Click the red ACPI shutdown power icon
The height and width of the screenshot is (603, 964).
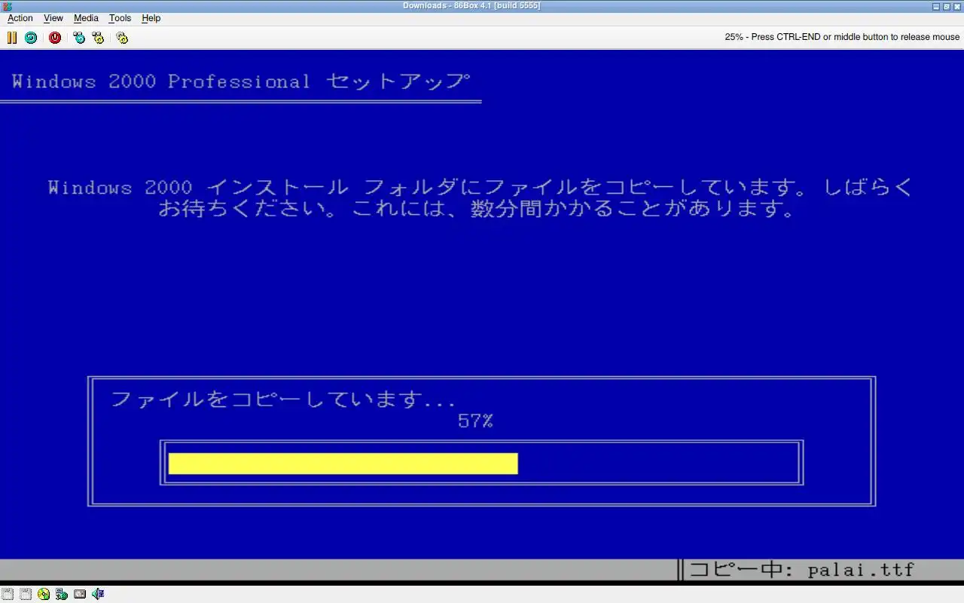click(x=55, y=38)
